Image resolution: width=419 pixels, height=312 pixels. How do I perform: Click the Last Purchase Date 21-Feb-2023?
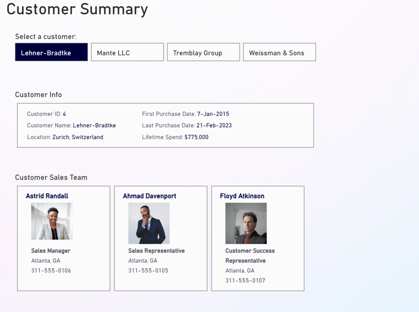[x=214, y=125]
